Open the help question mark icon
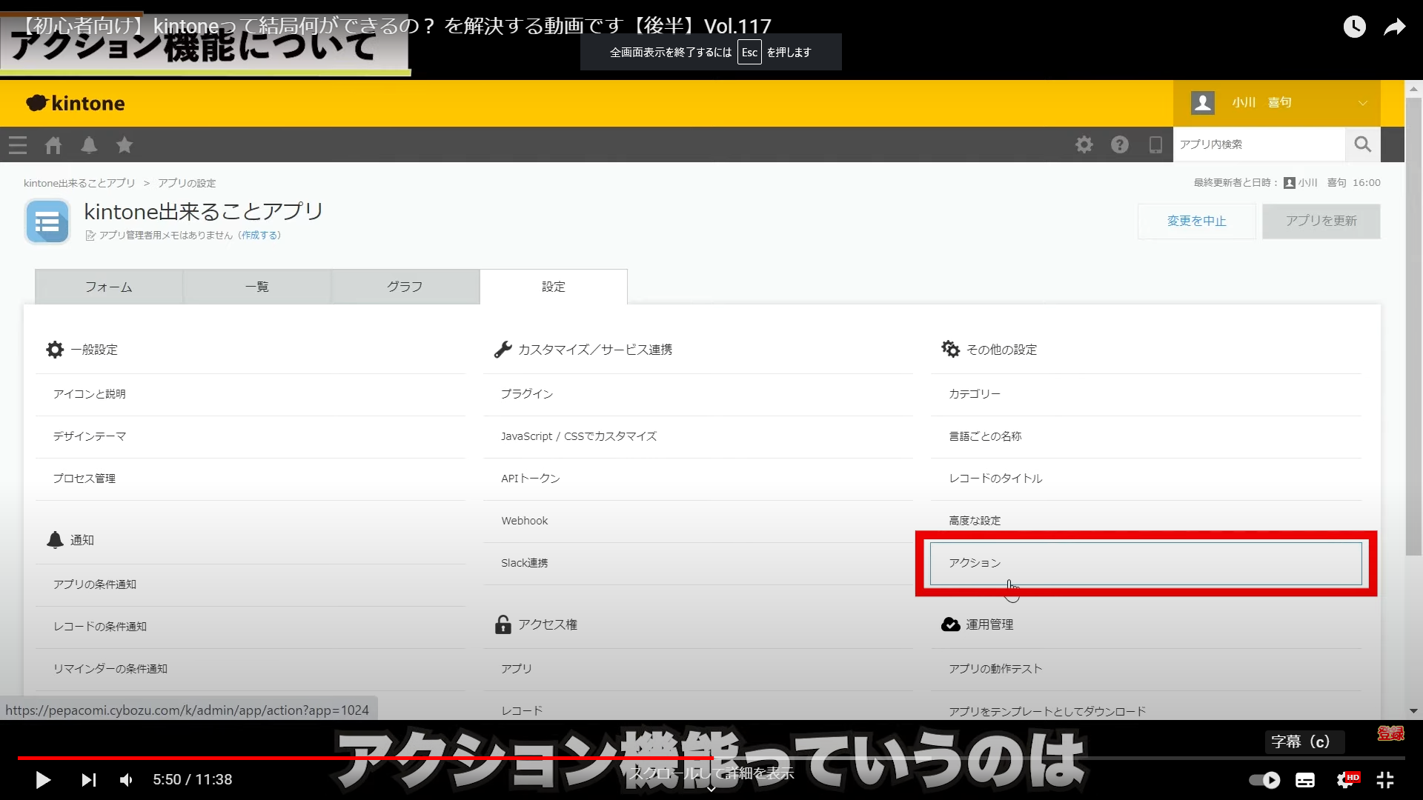1423x800 pixels. click(x=1120, y=144)
